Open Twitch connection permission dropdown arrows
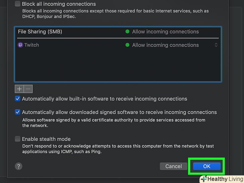 [x=216, y=45]
